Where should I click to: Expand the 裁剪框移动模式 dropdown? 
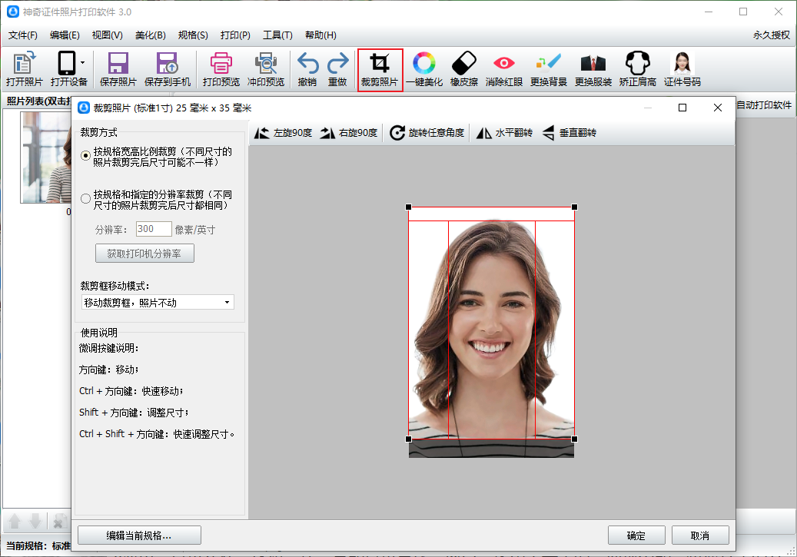(x=227, y=303)
